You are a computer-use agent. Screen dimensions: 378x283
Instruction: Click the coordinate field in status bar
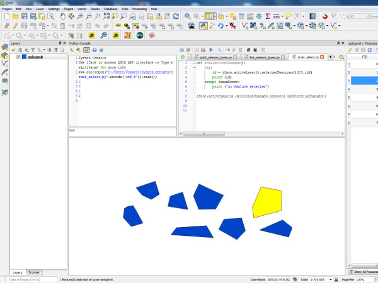(x=278, y=279)
